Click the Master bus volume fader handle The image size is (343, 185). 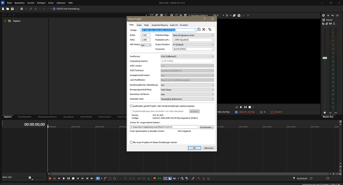coord(325,58)
